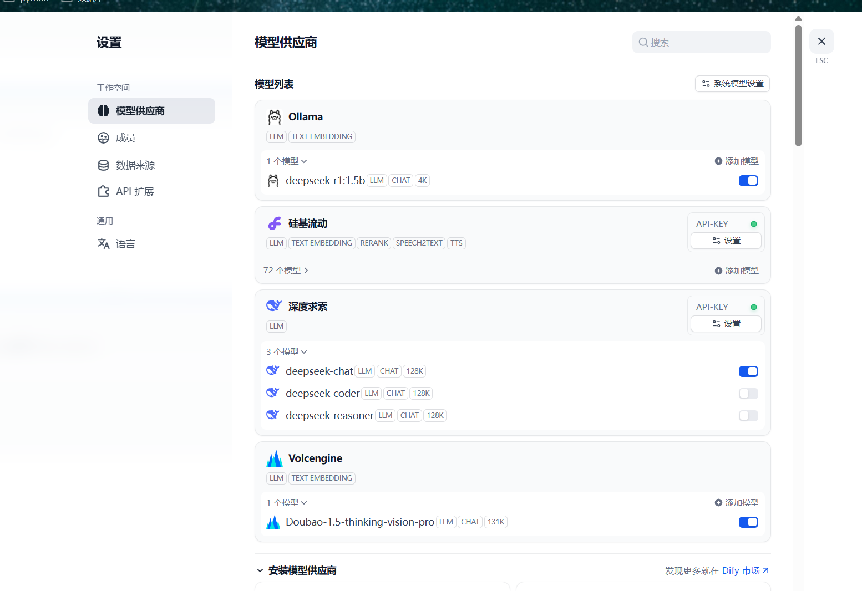
Task: Click the external arrow icon next to Dify 市场
Action: [765, 570]
